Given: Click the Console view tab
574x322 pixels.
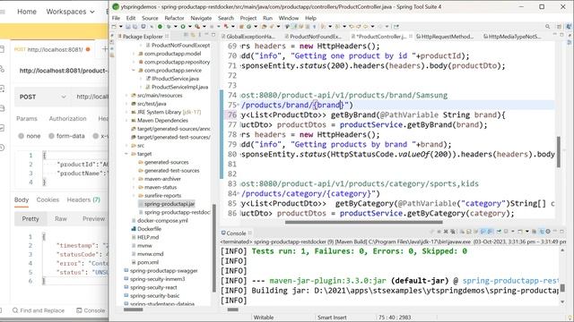Looking at the screenshot, I should [x=236, y=233].
